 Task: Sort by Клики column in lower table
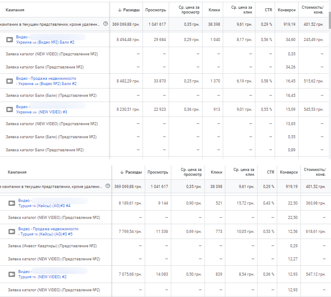click(216, 172)
